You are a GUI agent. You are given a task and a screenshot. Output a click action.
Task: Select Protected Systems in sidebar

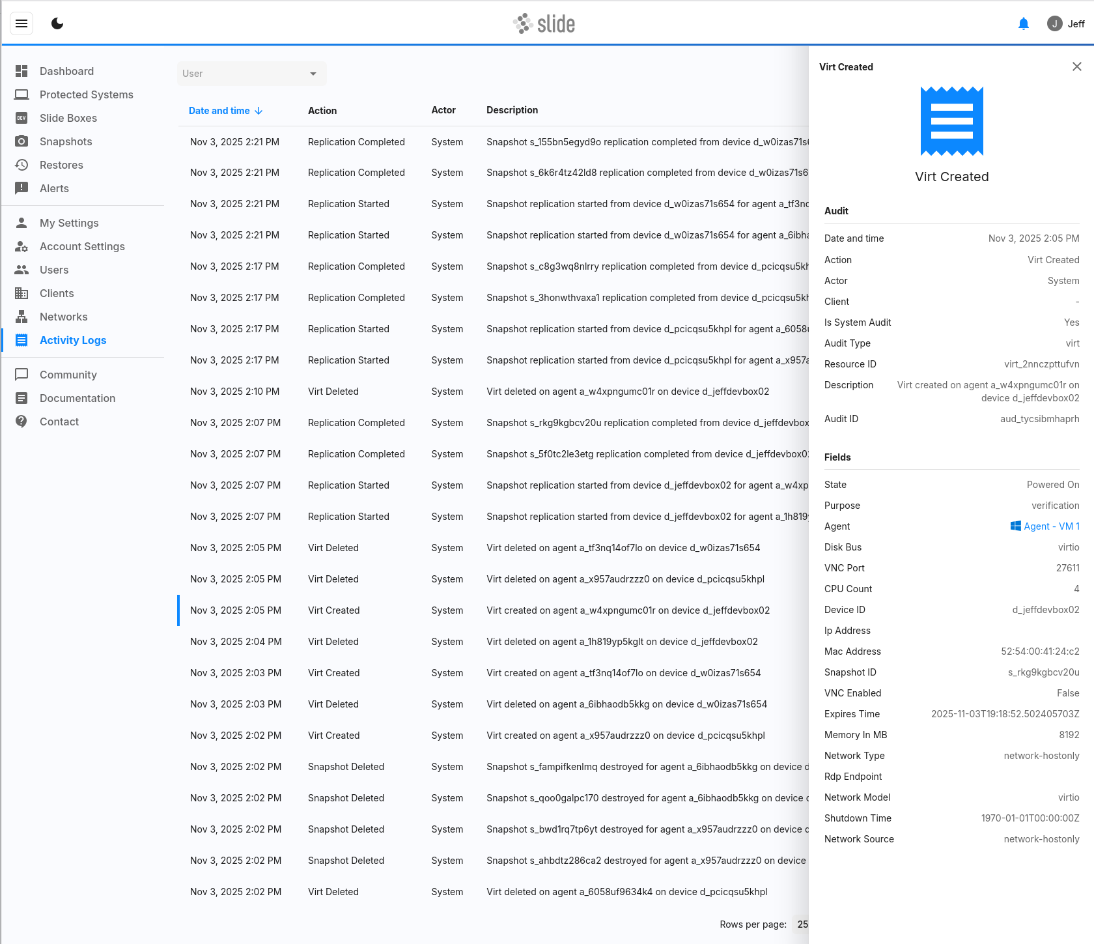86,94
